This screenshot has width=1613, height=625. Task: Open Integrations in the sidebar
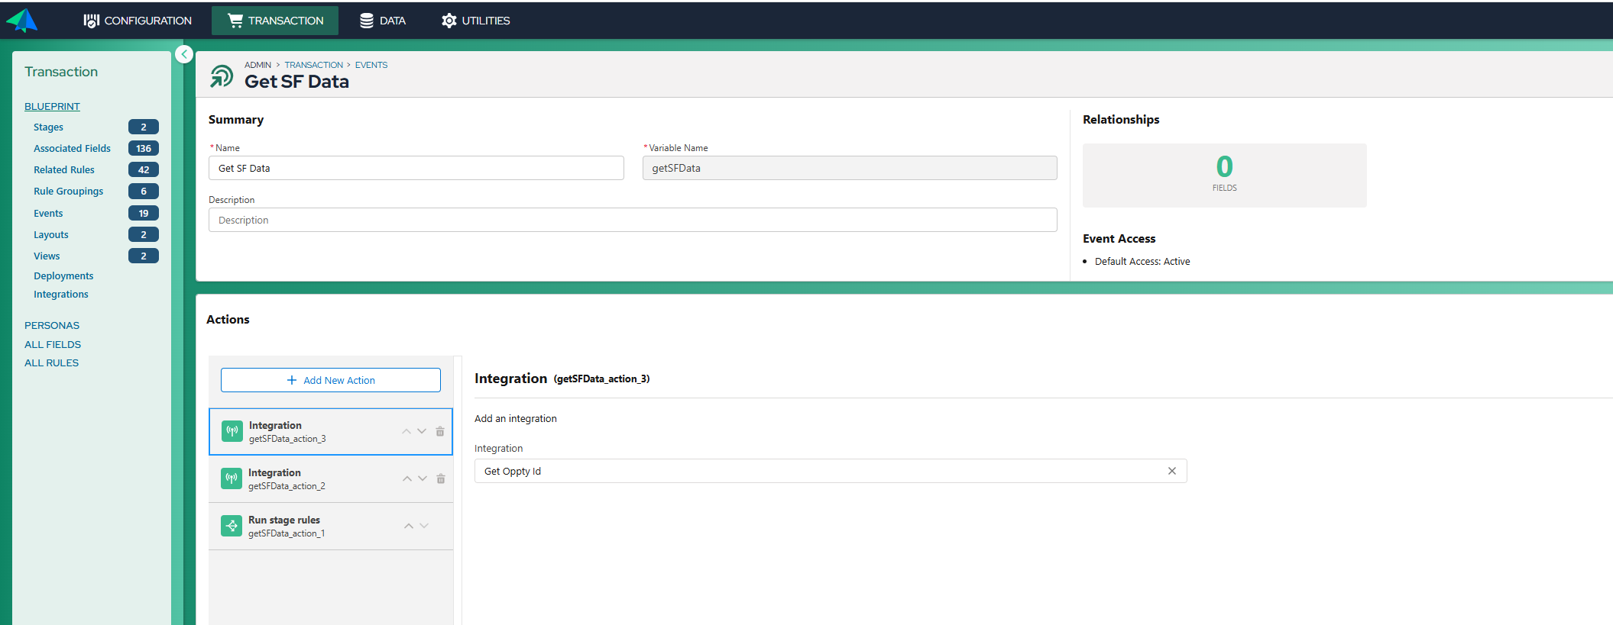coord(61,294)
